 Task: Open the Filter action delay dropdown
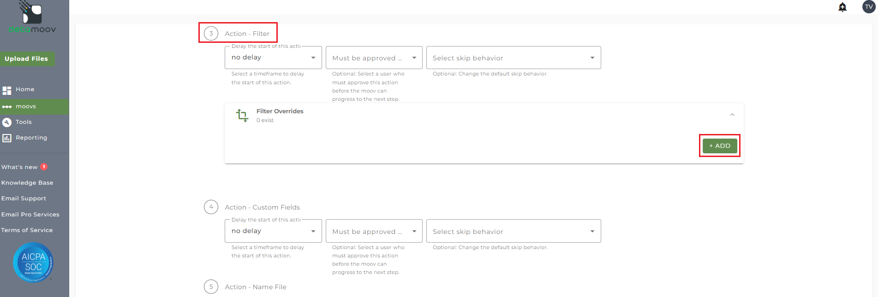(x=273, y=58)
